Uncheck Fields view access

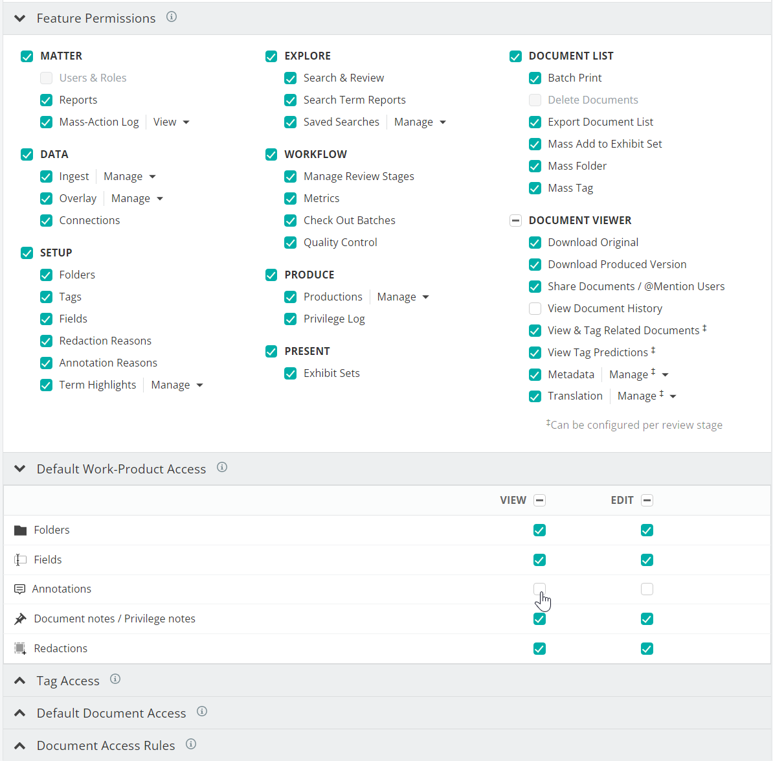pos(540,560)
